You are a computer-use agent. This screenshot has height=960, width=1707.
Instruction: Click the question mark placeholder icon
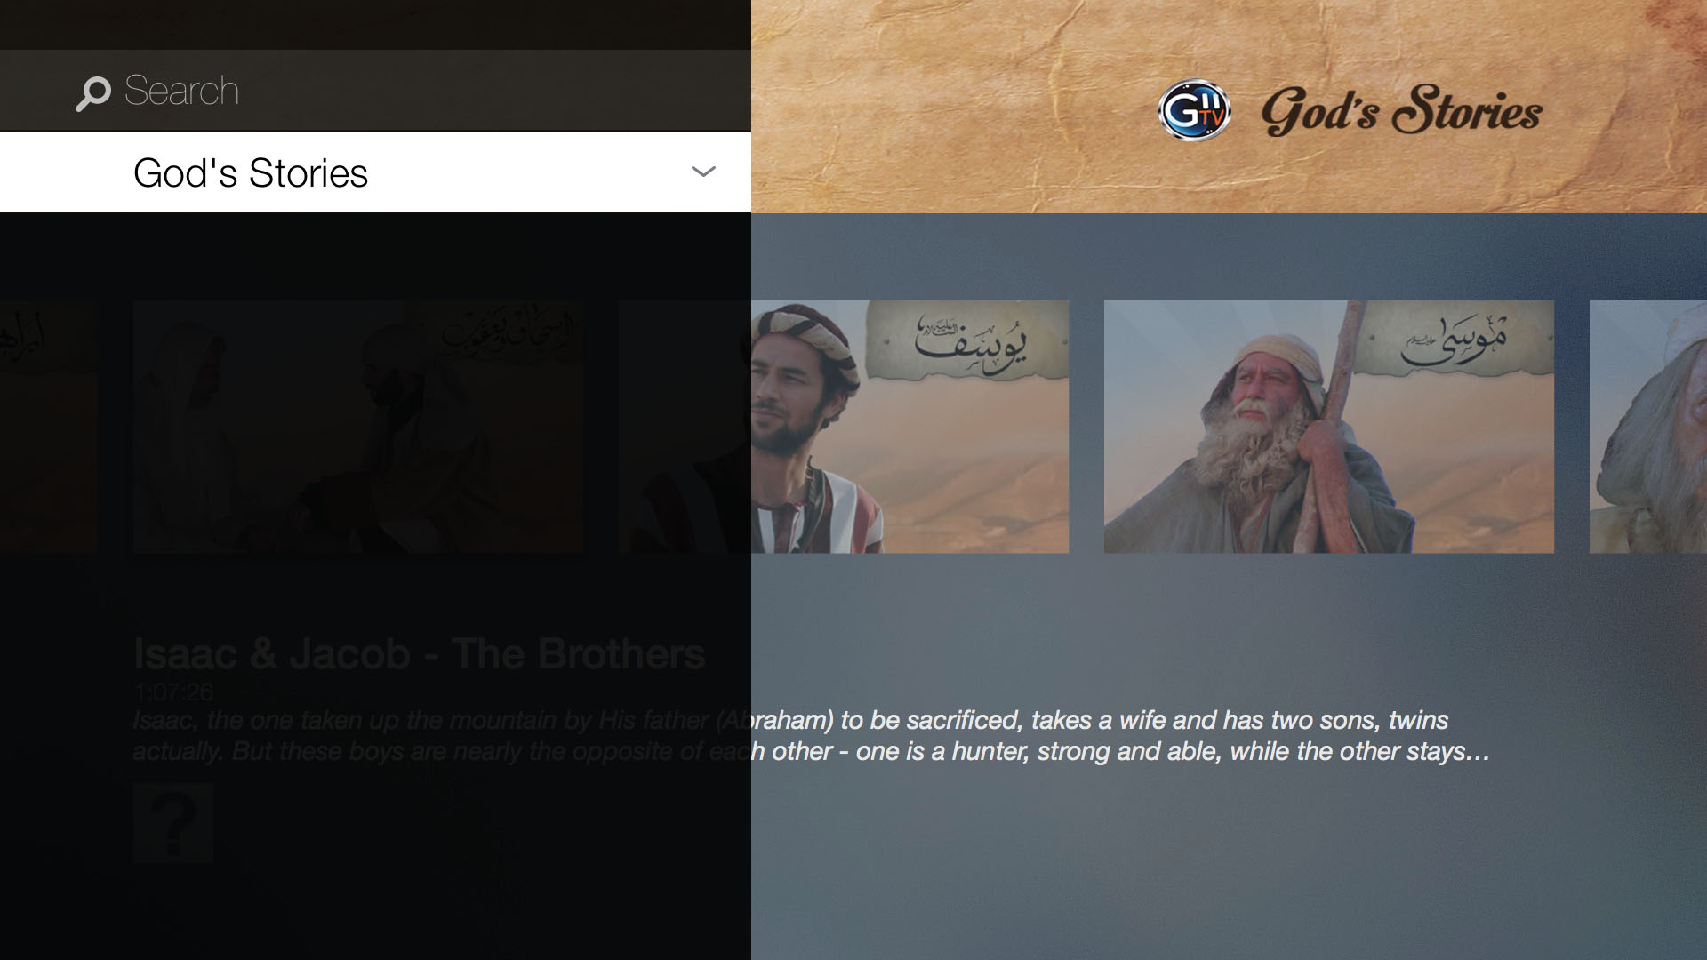pos(173,823)
